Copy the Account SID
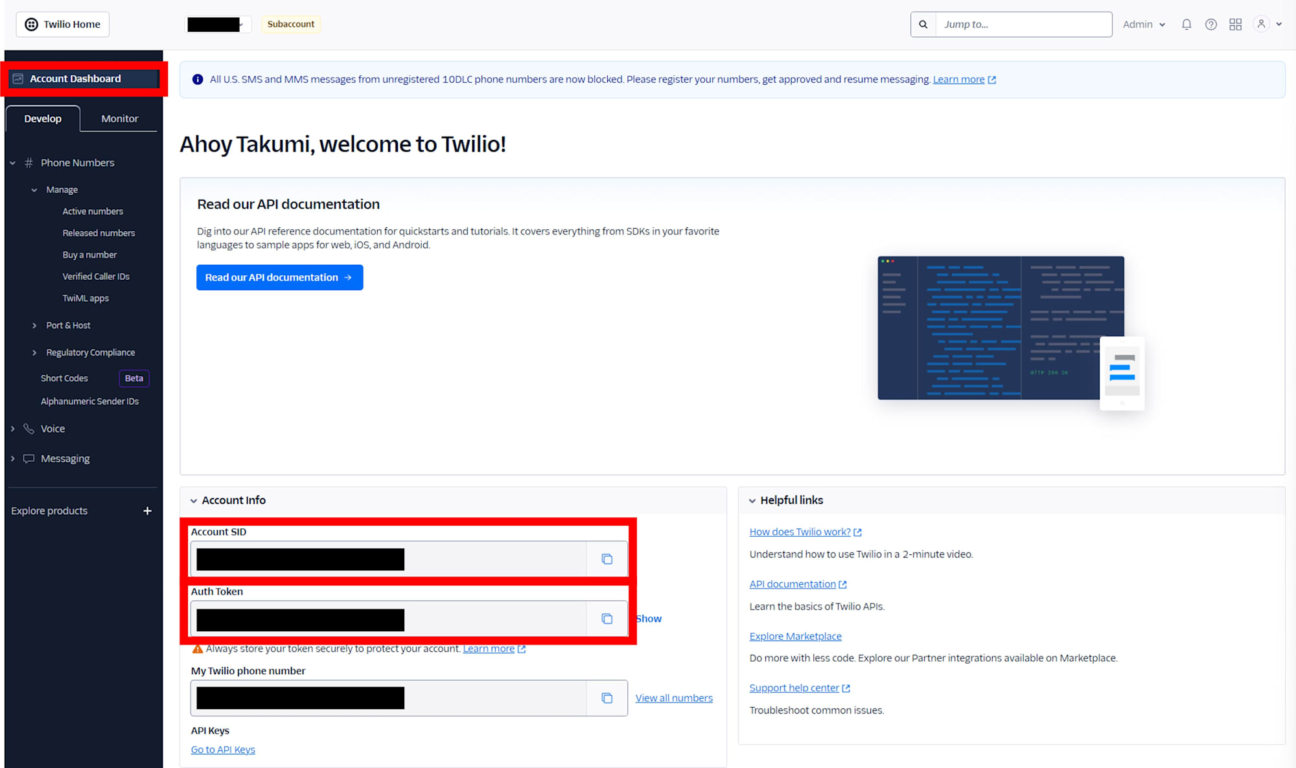 [607, 559]
